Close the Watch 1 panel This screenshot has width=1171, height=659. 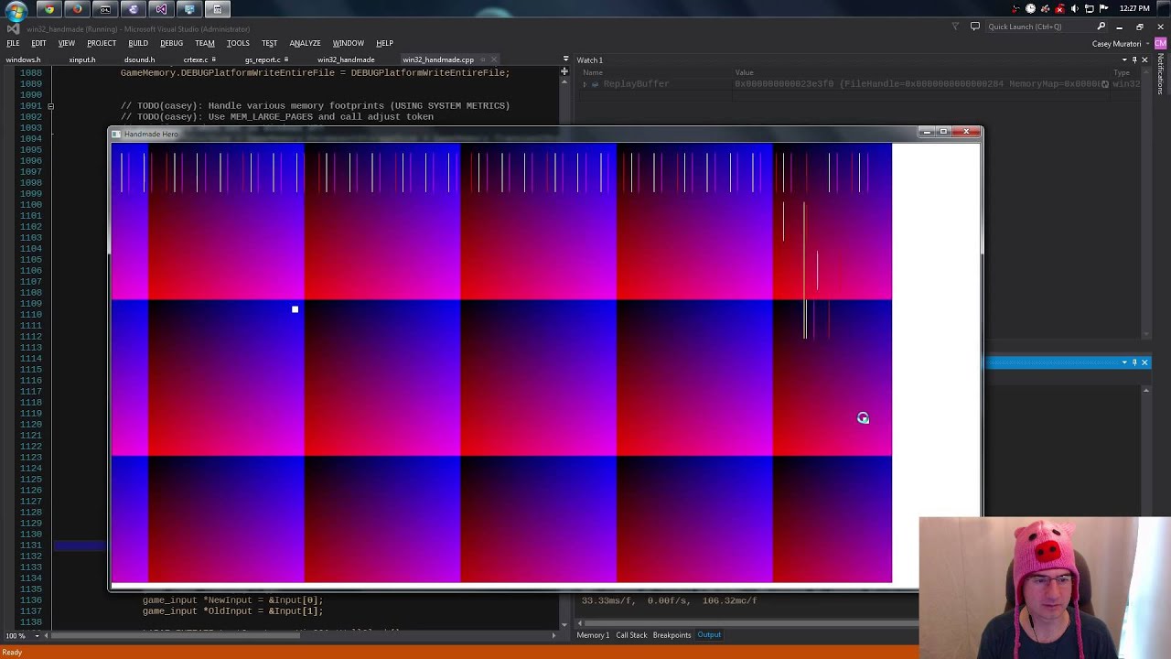(1144, 60)
